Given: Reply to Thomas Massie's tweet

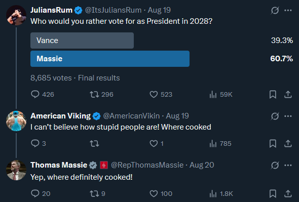Looking at the screenshot, I should point(41,193).
